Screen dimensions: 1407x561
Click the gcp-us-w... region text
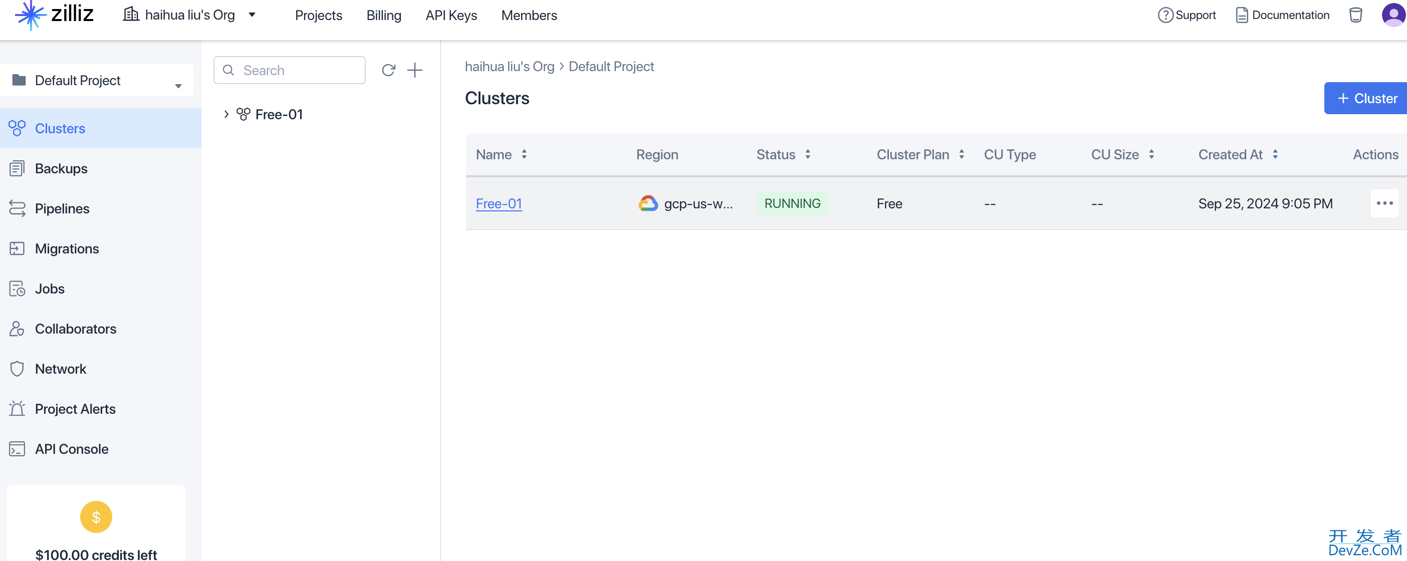tap(698, 203)
